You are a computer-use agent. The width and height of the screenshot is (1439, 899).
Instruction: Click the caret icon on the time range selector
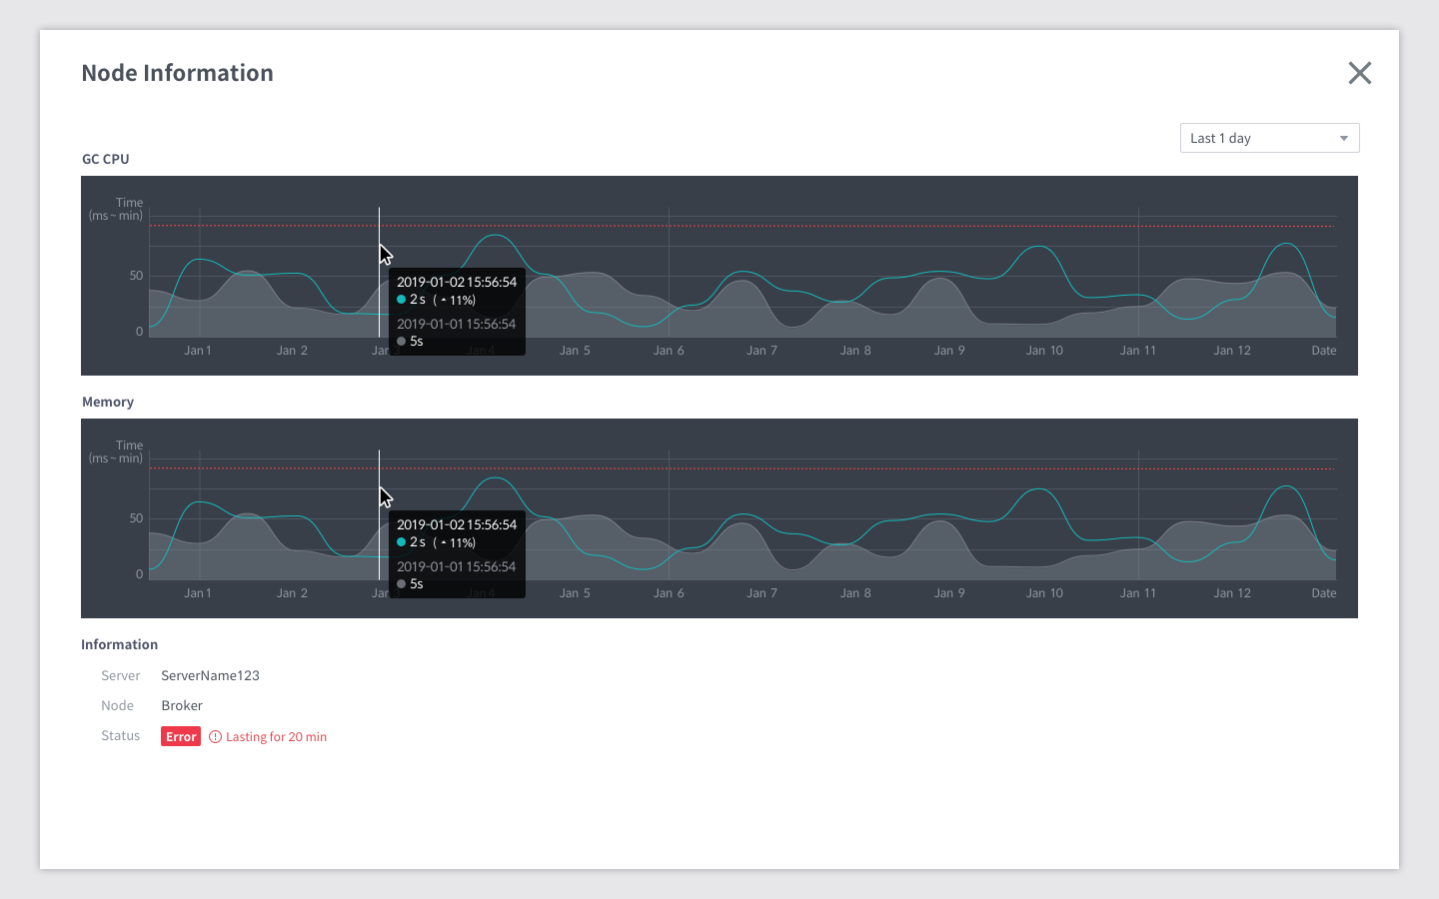coord(1344,138)
